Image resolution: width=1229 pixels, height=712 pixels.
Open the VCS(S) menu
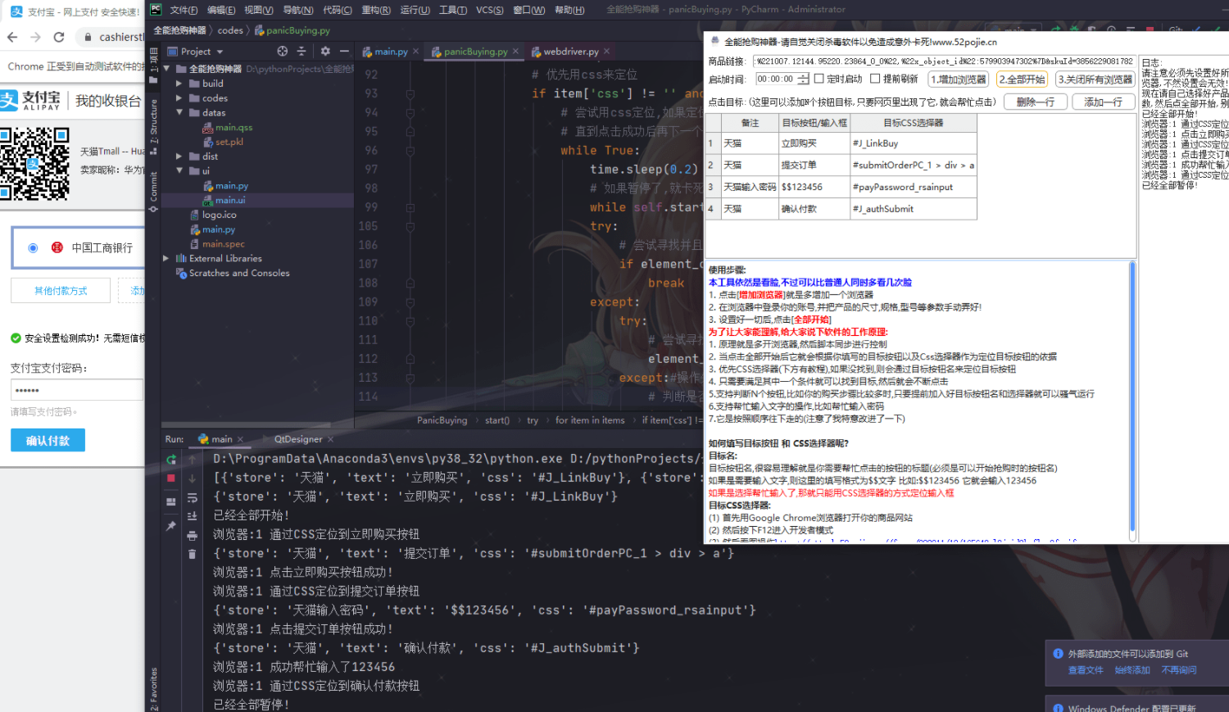[x=490, y=10]
